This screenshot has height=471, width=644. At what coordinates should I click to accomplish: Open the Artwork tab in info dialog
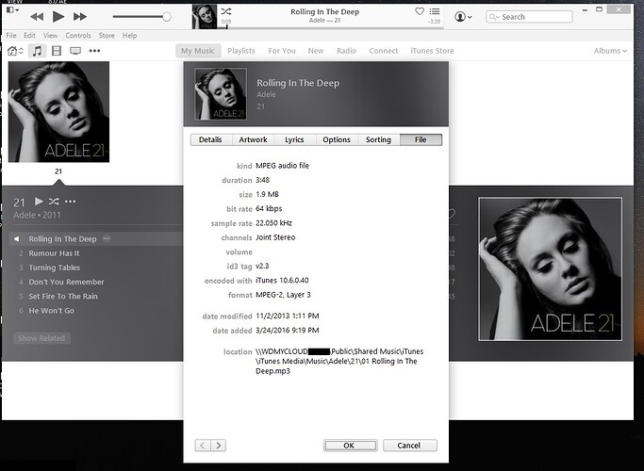click(x=253, y=140)
